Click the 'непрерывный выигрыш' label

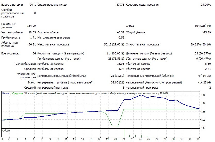click(x=53, y=88)
